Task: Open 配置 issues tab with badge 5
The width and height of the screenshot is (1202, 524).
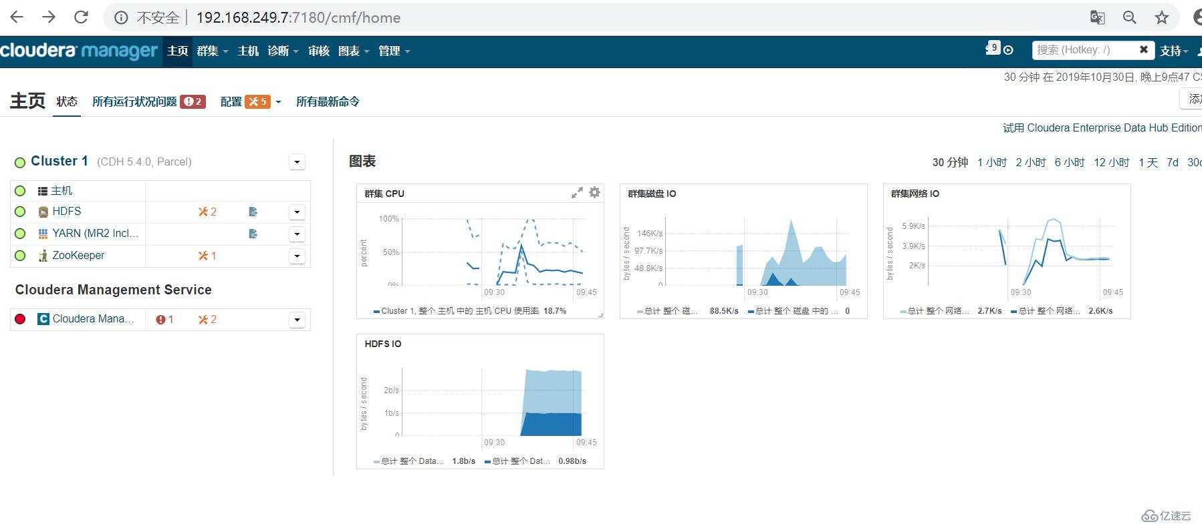Action: 245,101
